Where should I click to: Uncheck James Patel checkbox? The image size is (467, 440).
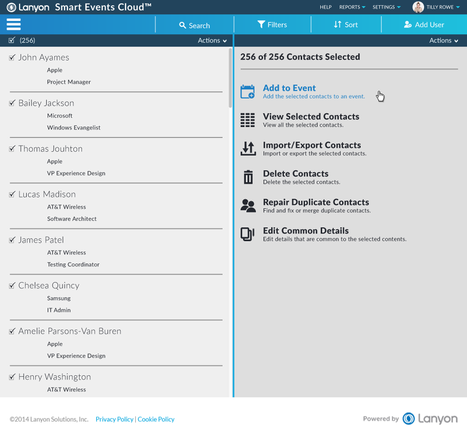[x=12, y=240]
